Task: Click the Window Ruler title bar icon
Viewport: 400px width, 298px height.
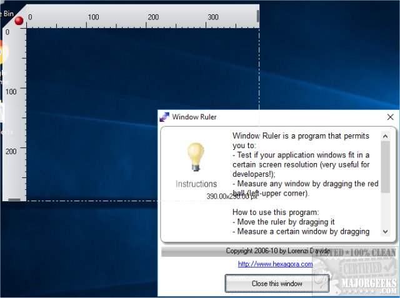Action: click(164, 117)
